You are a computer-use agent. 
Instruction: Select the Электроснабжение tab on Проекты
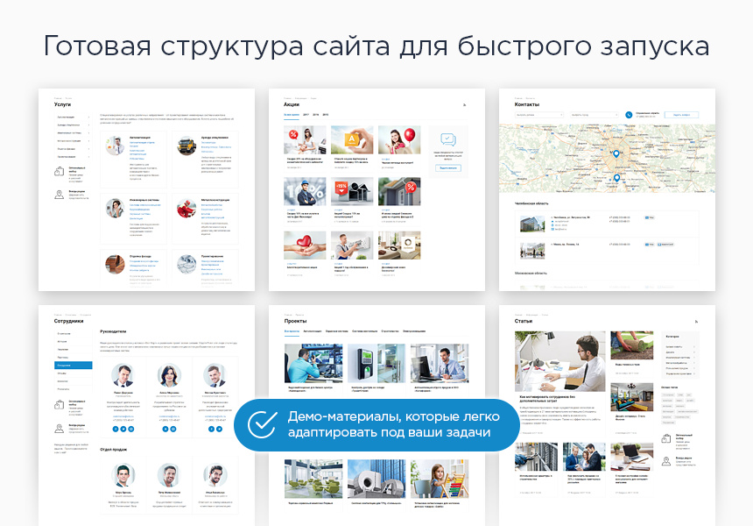414,331
